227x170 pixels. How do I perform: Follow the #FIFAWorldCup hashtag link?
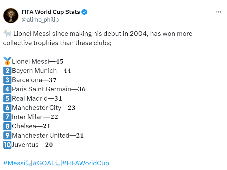click(x=85, y=163)
